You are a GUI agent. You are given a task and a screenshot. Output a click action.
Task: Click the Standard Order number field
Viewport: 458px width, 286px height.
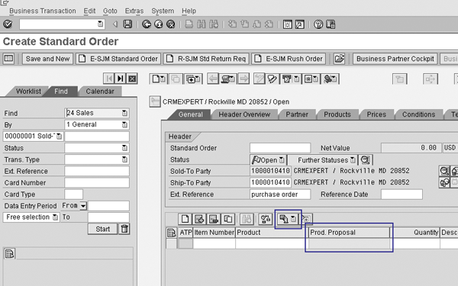tap(280, 148)
